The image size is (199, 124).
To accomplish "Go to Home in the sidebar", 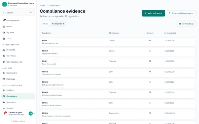I will (x=18, y=27).
